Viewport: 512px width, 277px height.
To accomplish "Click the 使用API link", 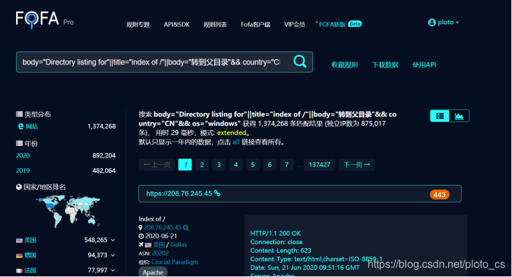I will tap(424, 65).
